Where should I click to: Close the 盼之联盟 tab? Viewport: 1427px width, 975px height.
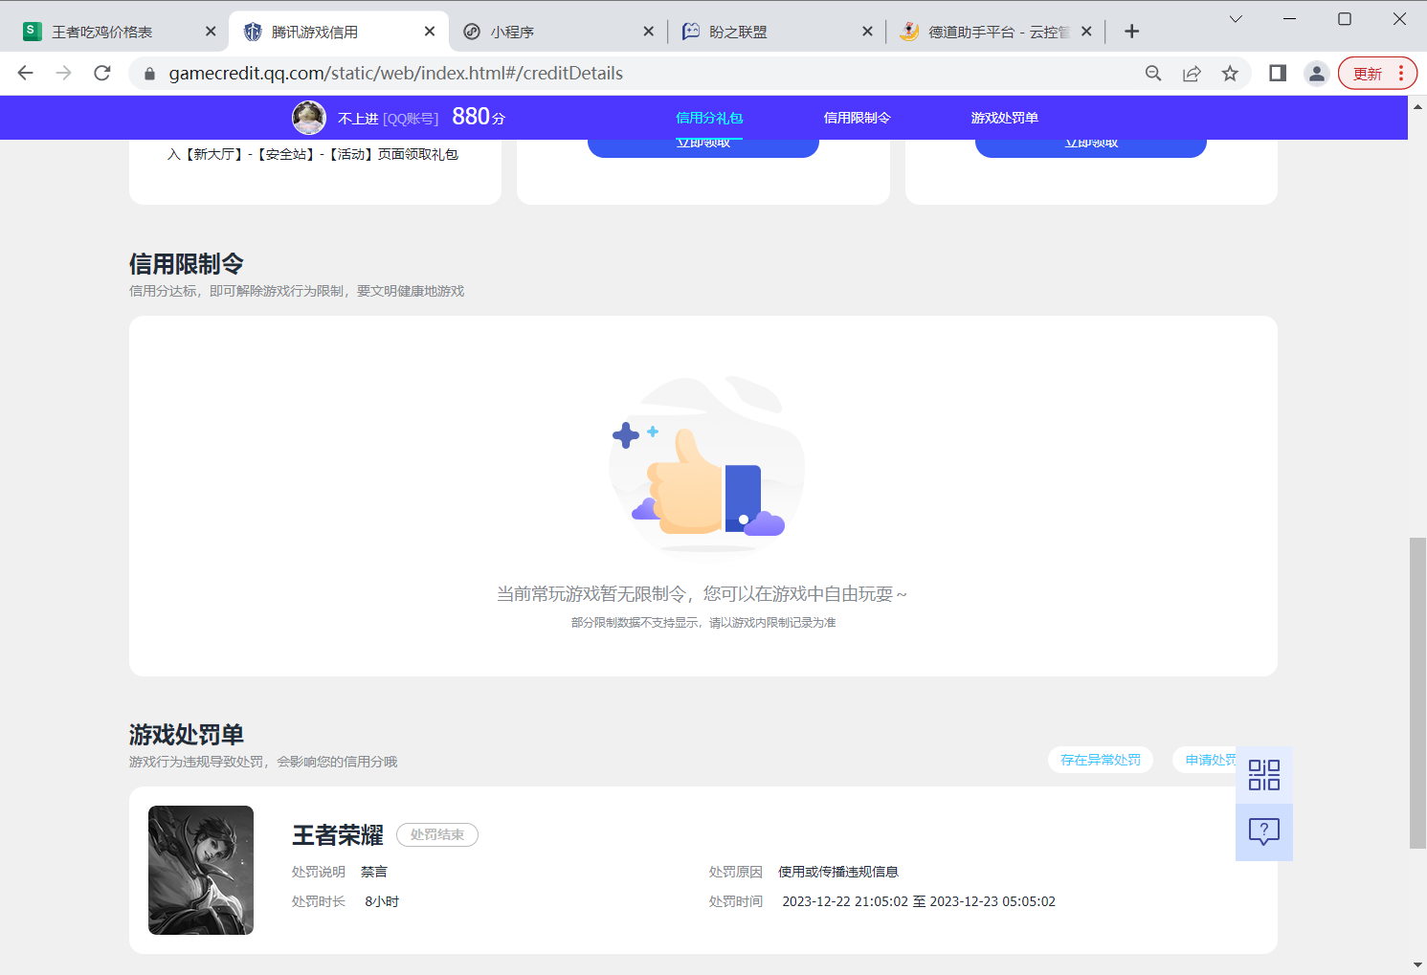pyautogui.click(x=867, y=32)
